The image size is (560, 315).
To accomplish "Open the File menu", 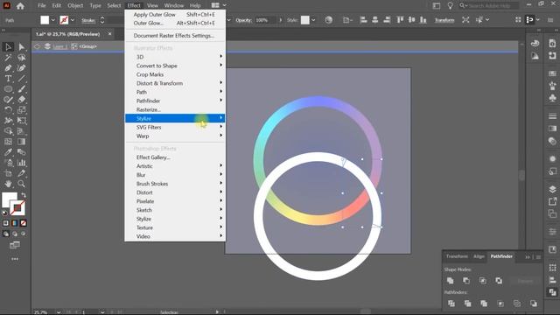I will [42, 5].
